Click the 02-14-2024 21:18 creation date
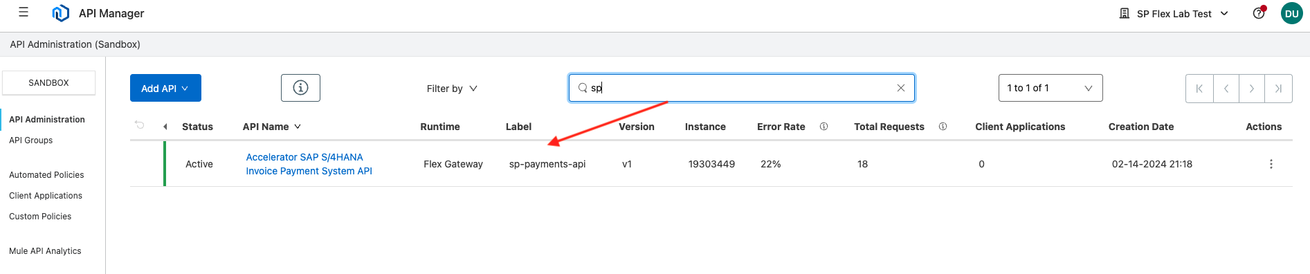 tap(1152, 164)
